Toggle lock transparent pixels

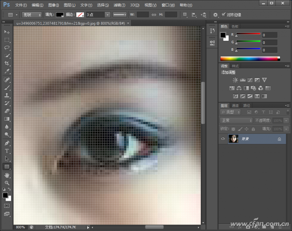(x=233, y=129)
